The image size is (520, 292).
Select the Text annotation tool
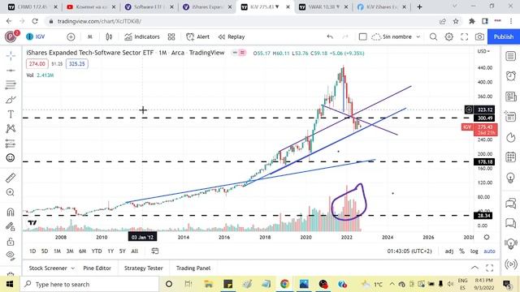(x=11, y=114)
